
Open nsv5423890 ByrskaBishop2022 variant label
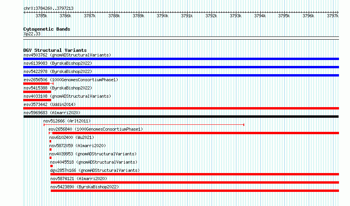pyautogui.click(x=85, y=187)
